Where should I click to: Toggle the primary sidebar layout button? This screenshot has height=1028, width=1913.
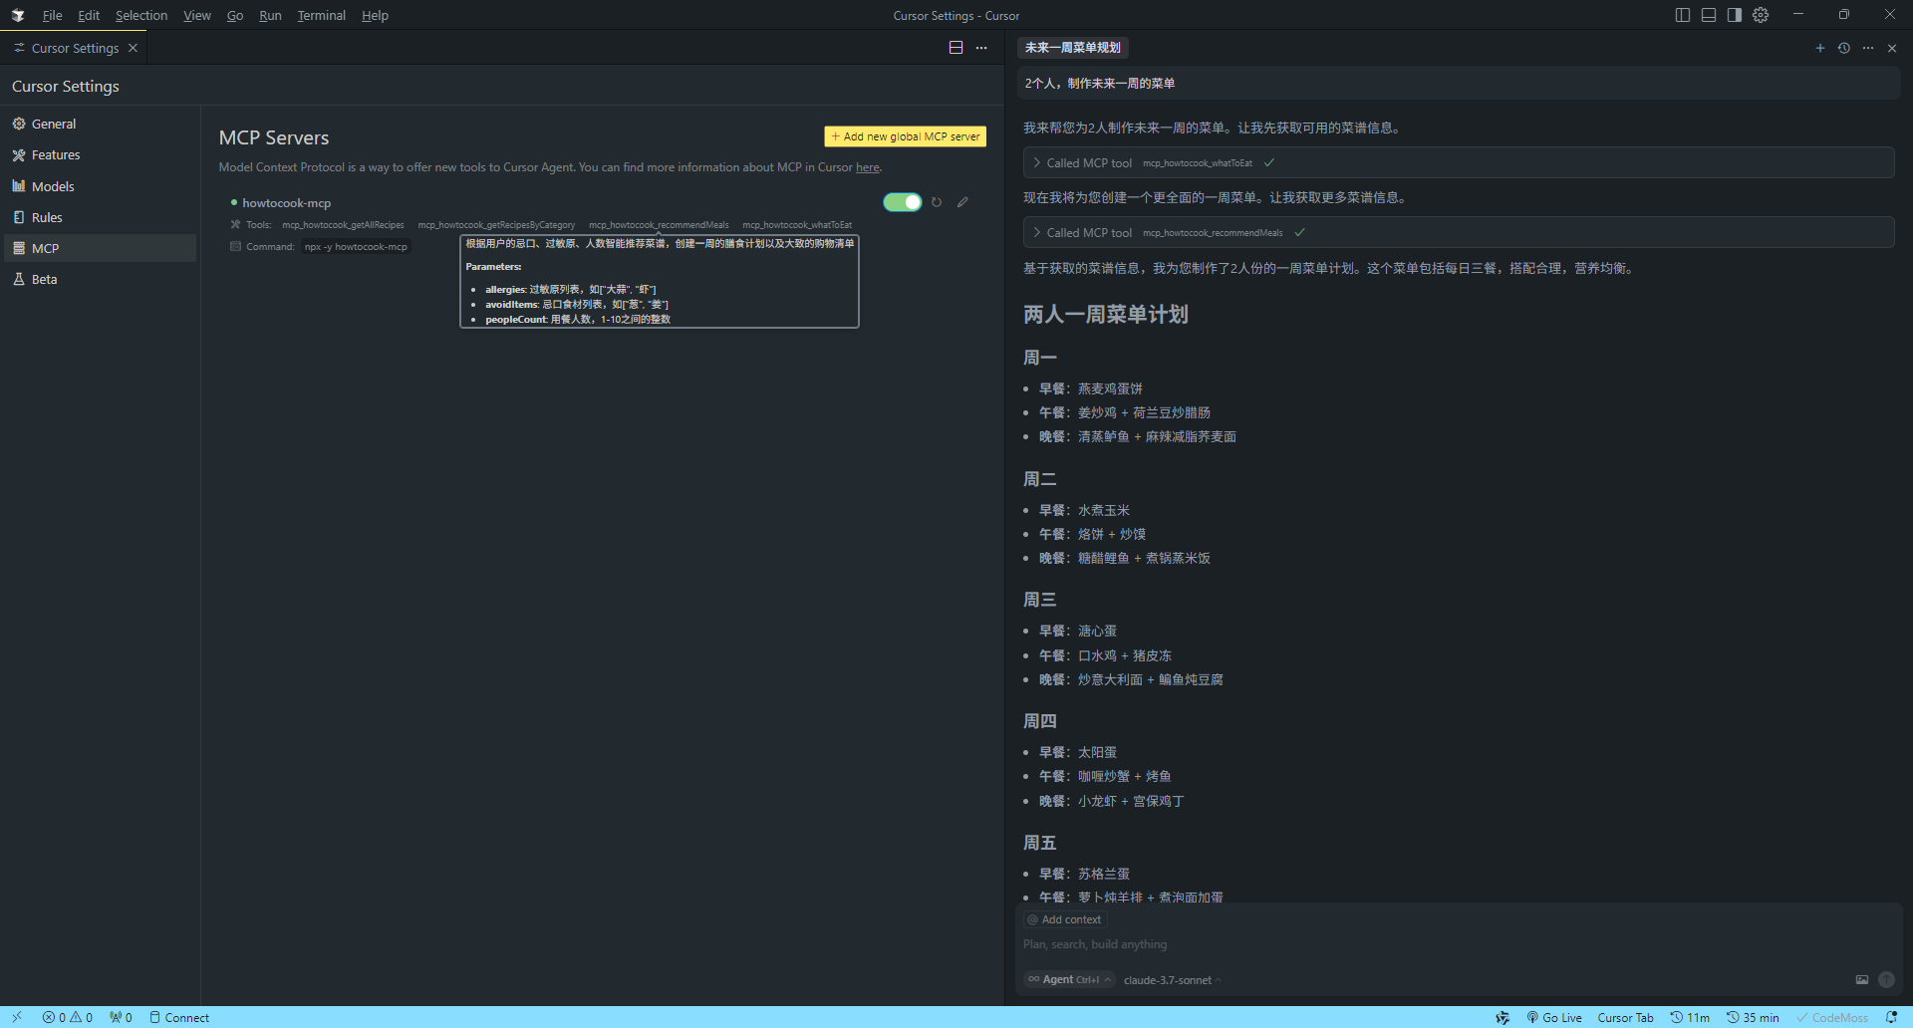[1683, 15]
